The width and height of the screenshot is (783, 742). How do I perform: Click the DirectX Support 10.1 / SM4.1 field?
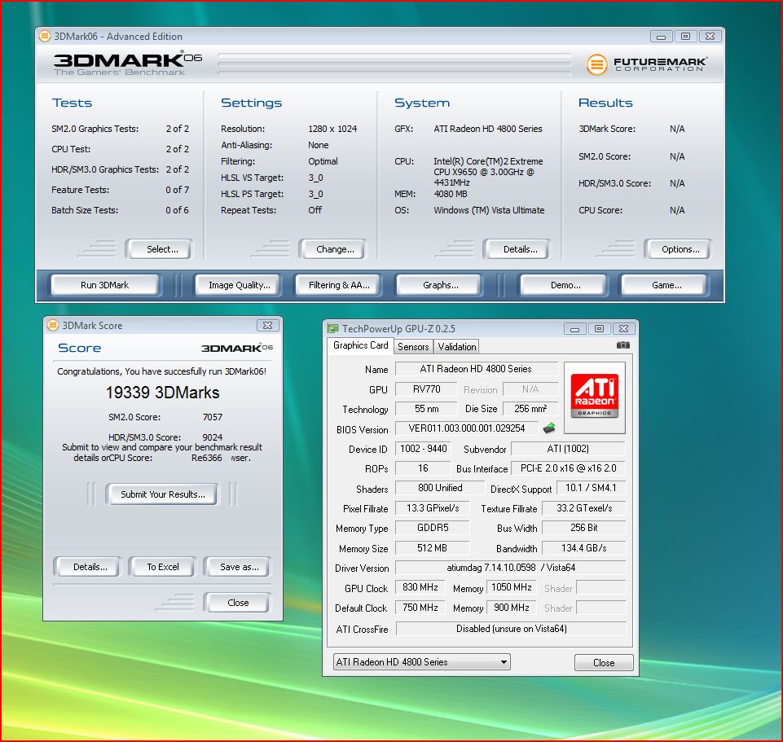[x=591, y=488]
